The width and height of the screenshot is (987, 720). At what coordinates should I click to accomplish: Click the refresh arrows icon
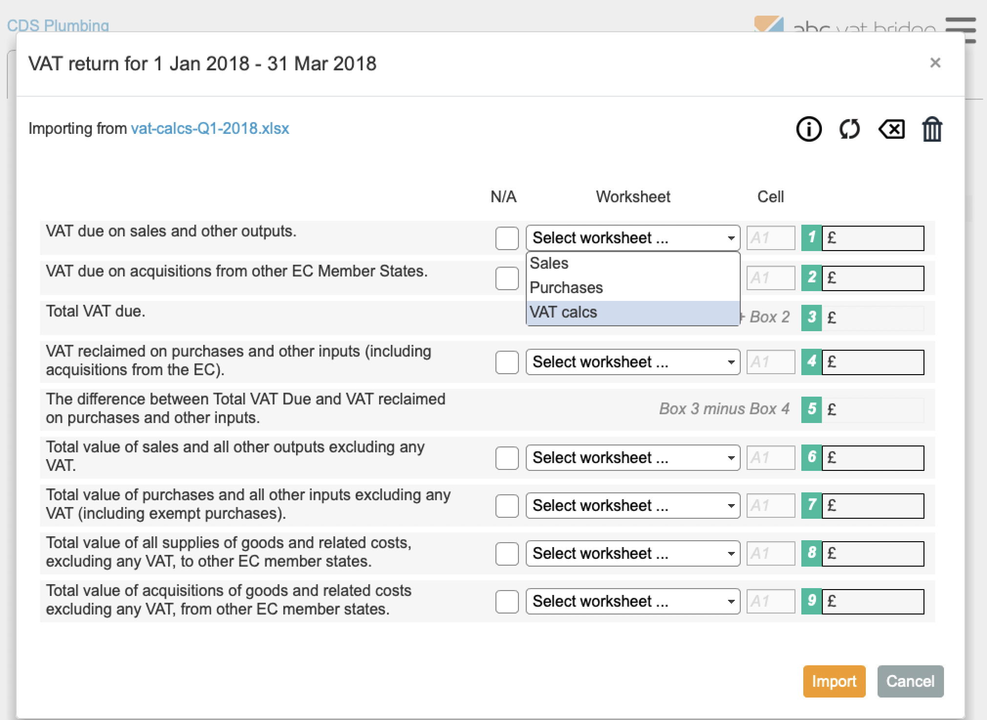850,129
